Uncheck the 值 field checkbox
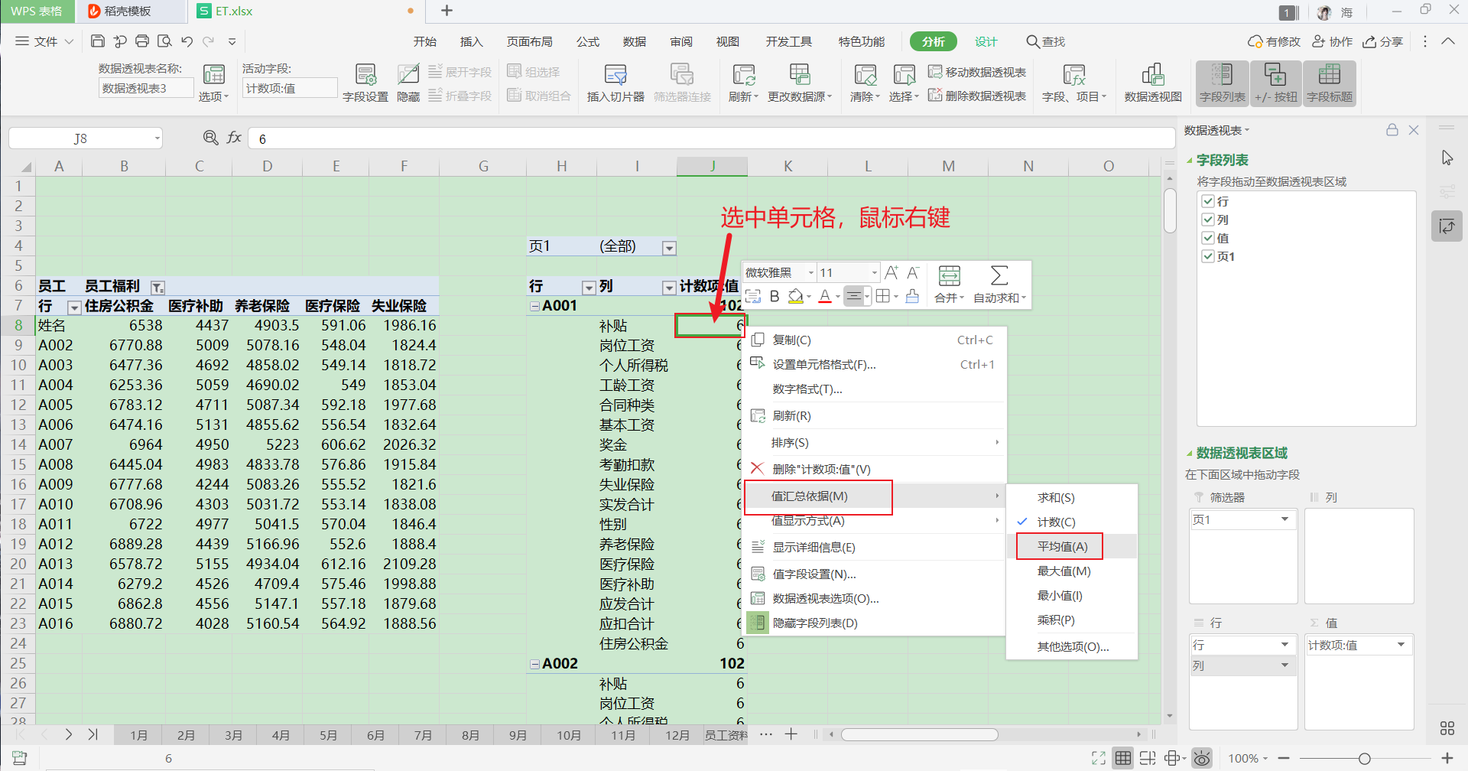The image size is (1468, 771). pyautogui.click(x=1208, y=238)
